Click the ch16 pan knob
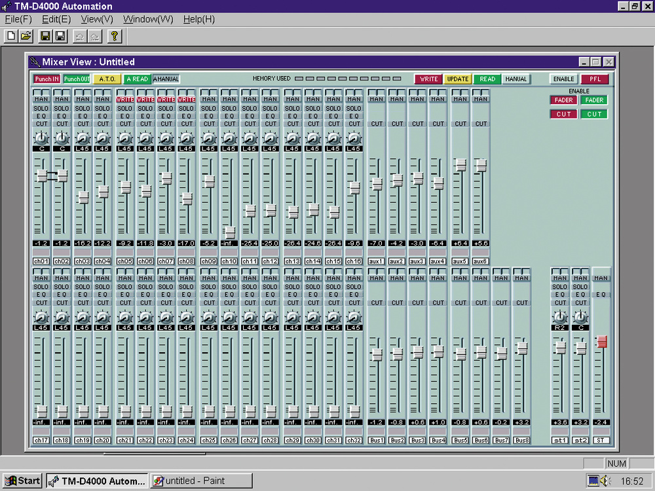This screenshot has height=491, width=655. point(354,138)
